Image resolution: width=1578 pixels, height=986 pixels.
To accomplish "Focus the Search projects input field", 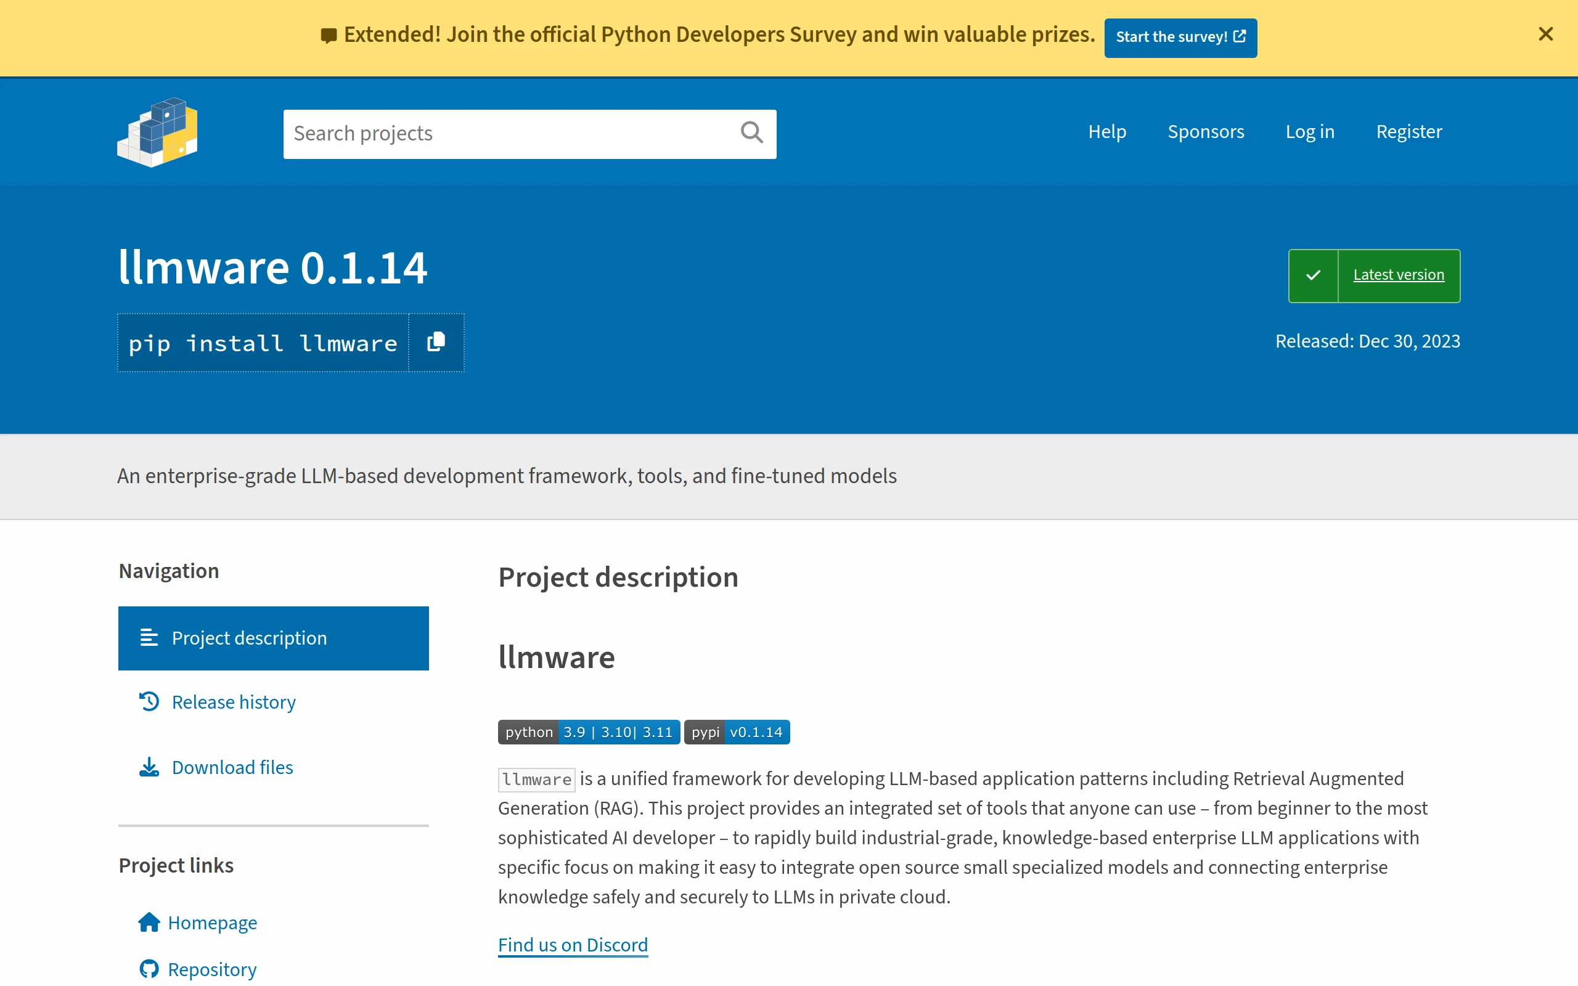I will (x=509, y=134).
